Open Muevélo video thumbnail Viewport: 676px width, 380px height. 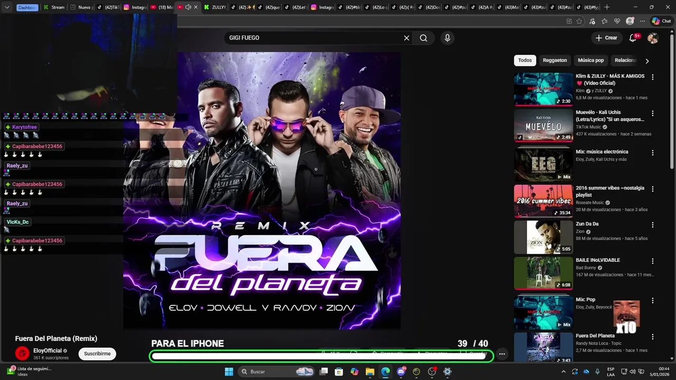(x=543, y=125)
